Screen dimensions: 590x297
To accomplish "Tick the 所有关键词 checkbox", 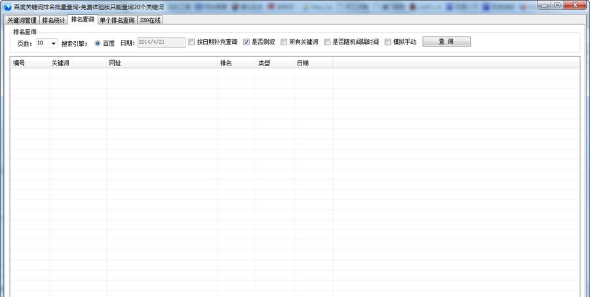I will pos(284,42).
